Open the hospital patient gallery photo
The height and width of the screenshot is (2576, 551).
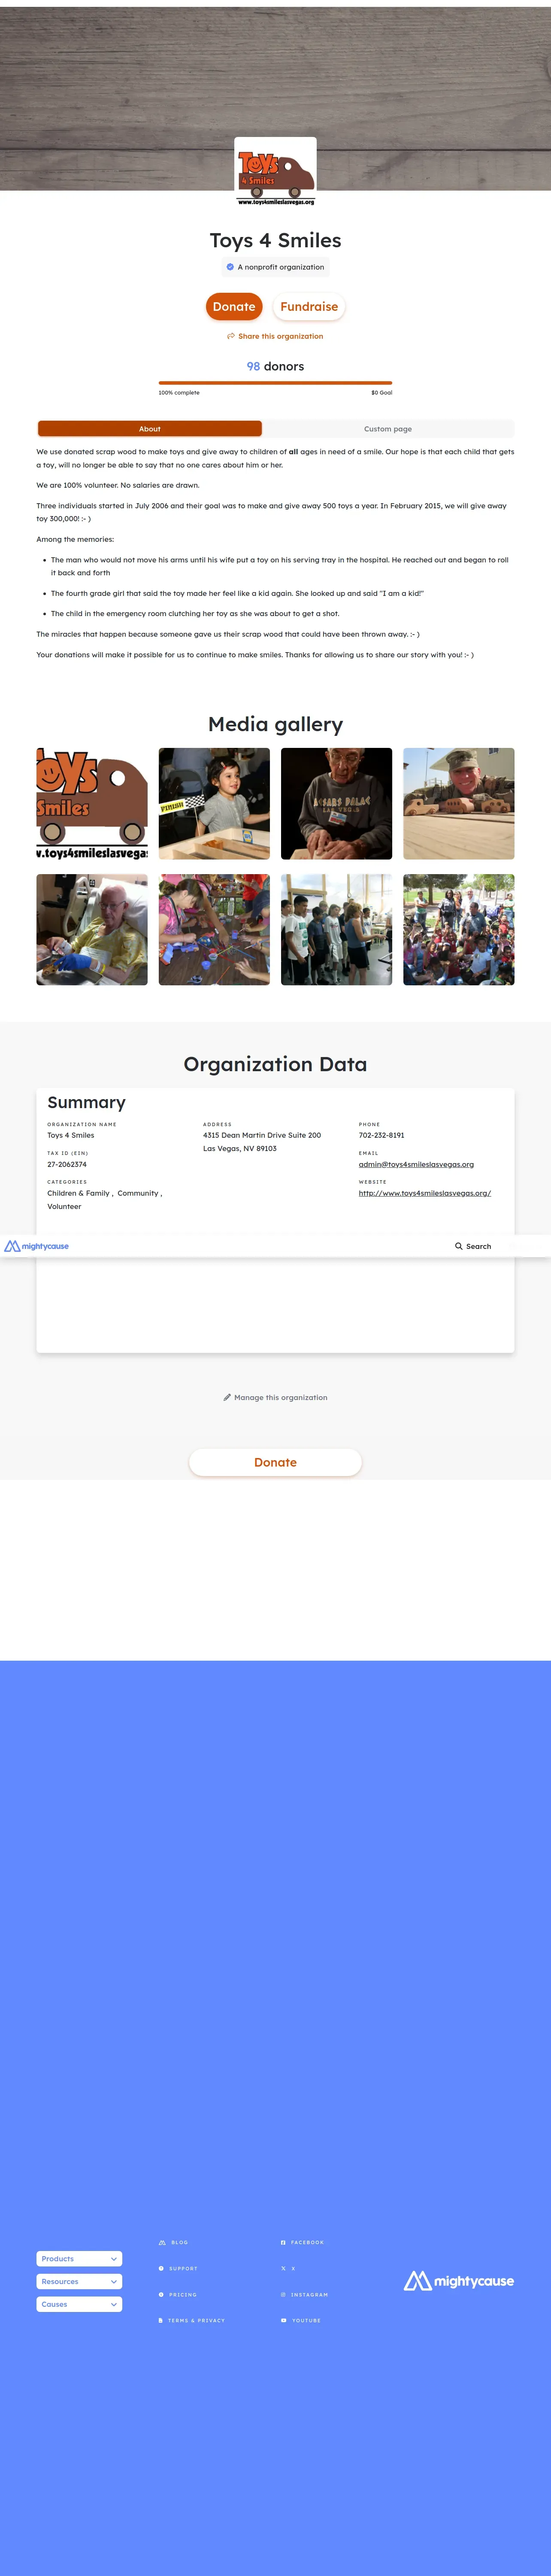click(x=92, y=930)
